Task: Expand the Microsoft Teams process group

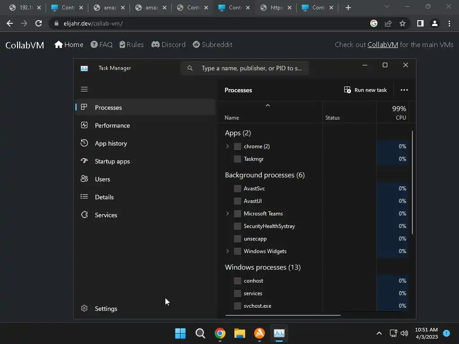Action: pos(227,214)
